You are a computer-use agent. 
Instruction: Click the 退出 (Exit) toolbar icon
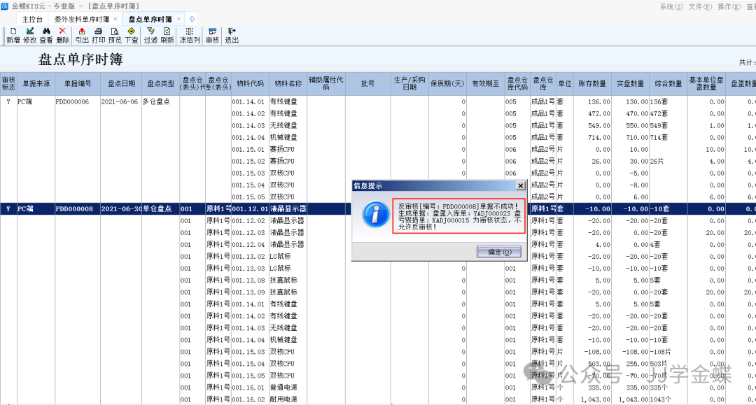point(232,35)
